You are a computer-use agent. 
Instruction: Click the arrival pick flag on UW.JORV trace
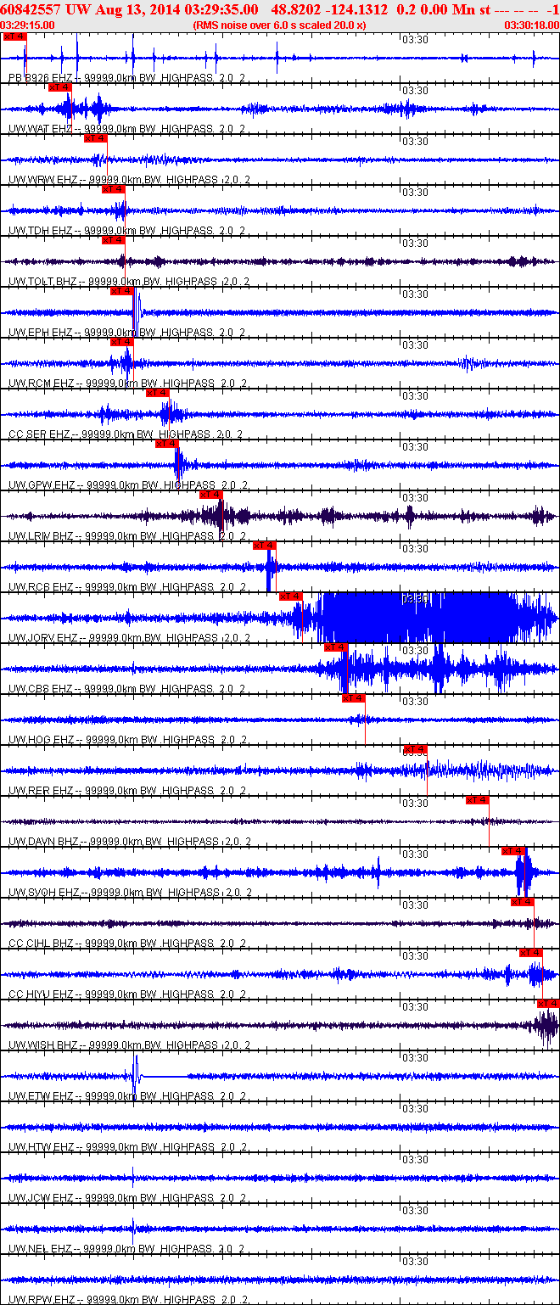(x=291, y=596)
